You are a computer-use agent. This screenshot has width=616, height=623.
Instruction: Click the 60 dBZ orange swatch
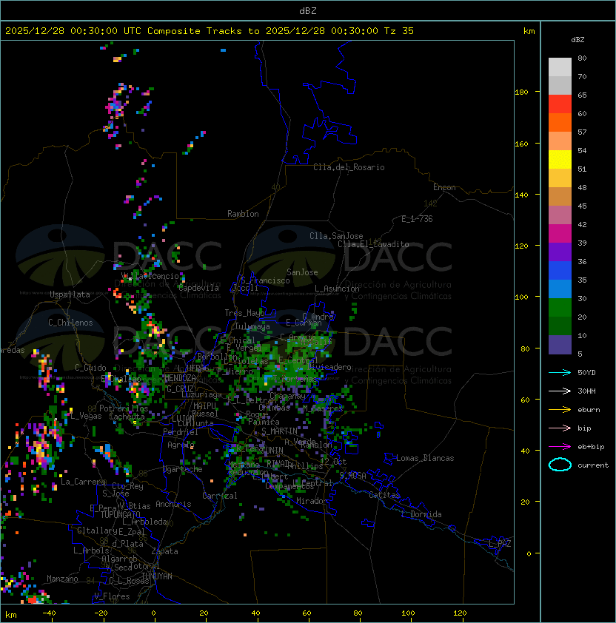560,123
